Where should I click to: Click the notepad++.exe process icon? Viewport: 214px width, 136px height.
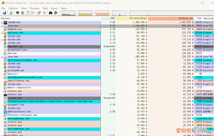(x=5, y=105)
